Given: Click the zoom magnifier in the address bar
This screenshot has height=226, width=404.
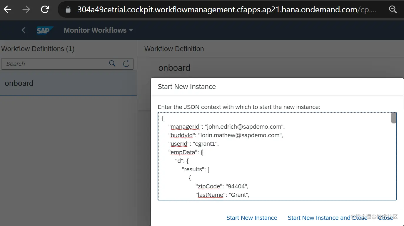Looking at the screenshot, I should pos(393,9).
